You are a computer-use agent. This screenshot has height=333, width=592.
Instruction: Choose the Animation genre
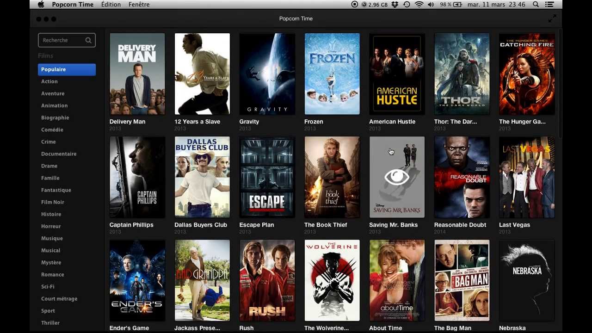click(x=54, y=105)
